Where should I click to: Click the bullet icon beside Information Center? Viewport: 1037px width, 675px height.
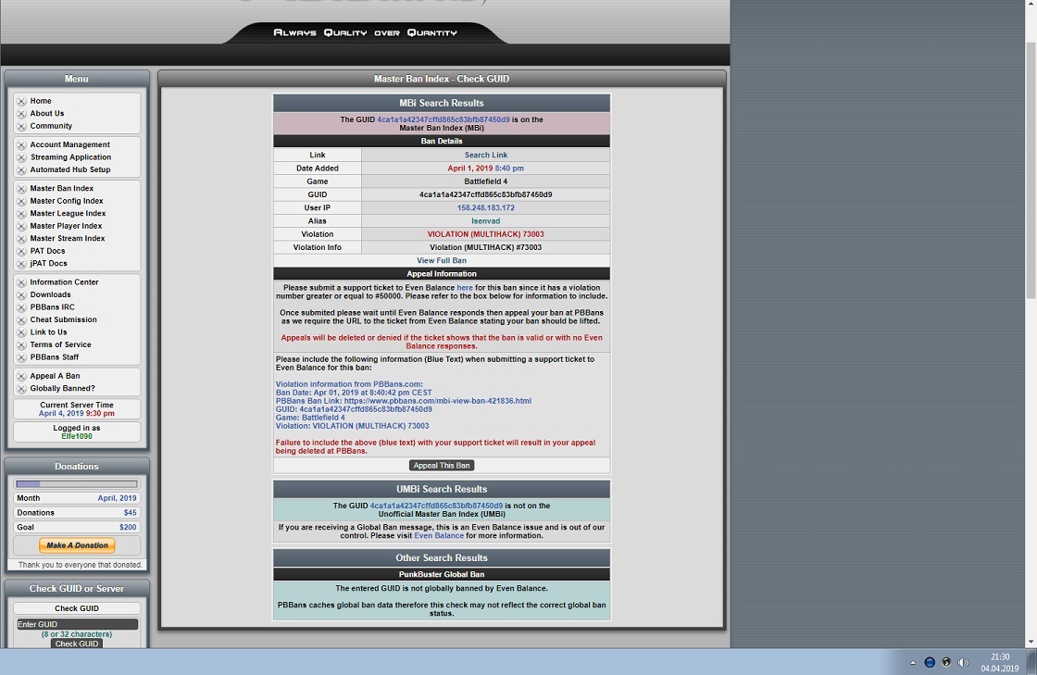(21, 282)
